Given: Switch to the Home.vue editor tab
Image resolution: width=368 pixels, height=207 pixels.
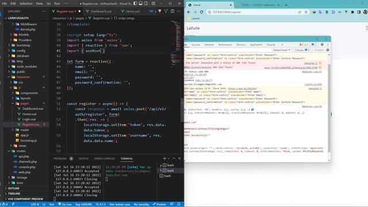Looking at the screenshot, I should [x=133, y=11].
